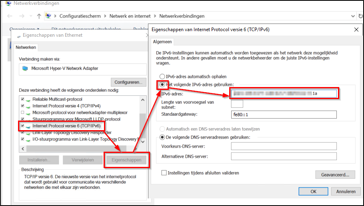
Task: Toggle I/O-stuurprogramma van Link-Layer Topology checkbox
Action: pyautogui.click(x=22, y=139)
